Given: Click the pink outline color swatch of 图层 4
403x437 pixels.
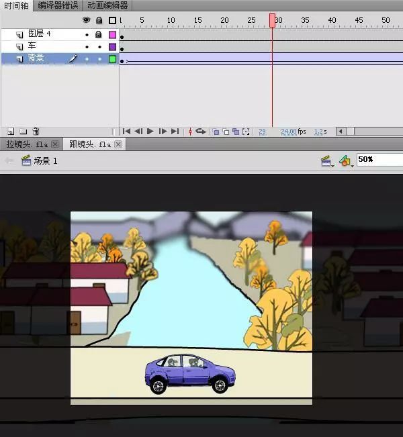Looking at the screenshot, I should (112, 34).
